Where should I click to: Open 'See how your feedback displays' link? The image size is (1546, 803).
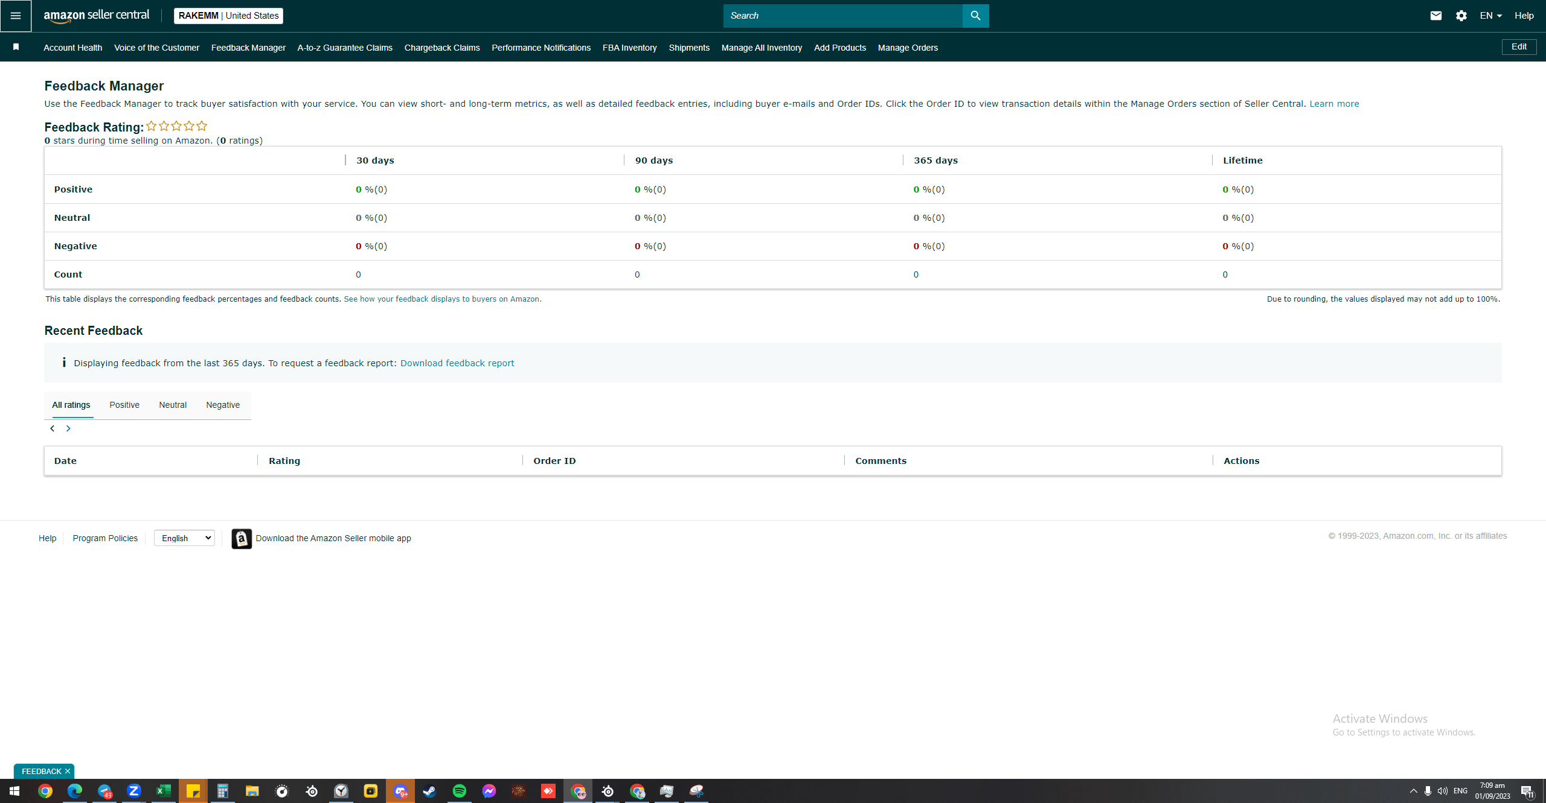(x=441, y=299)
